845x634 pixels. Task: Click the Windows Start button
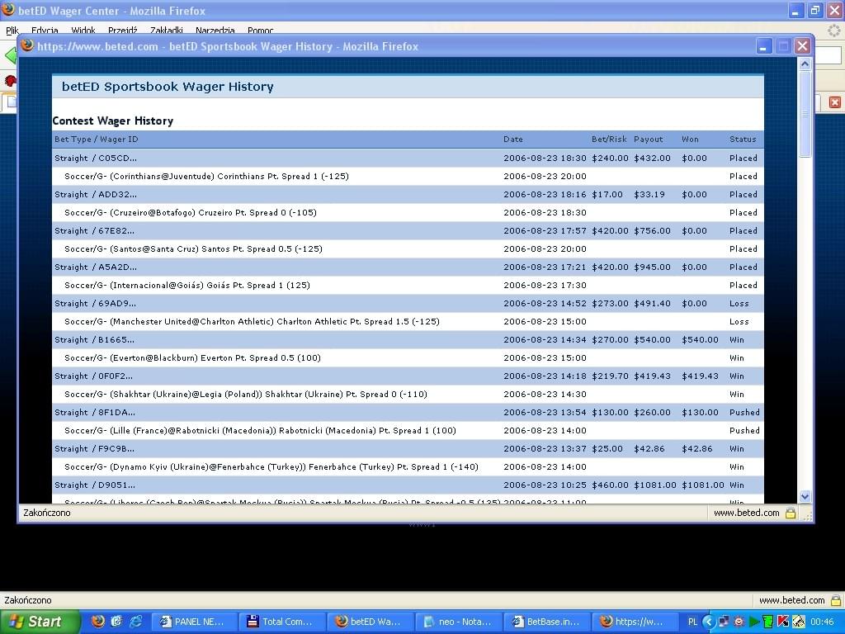[x=39, y=622]
